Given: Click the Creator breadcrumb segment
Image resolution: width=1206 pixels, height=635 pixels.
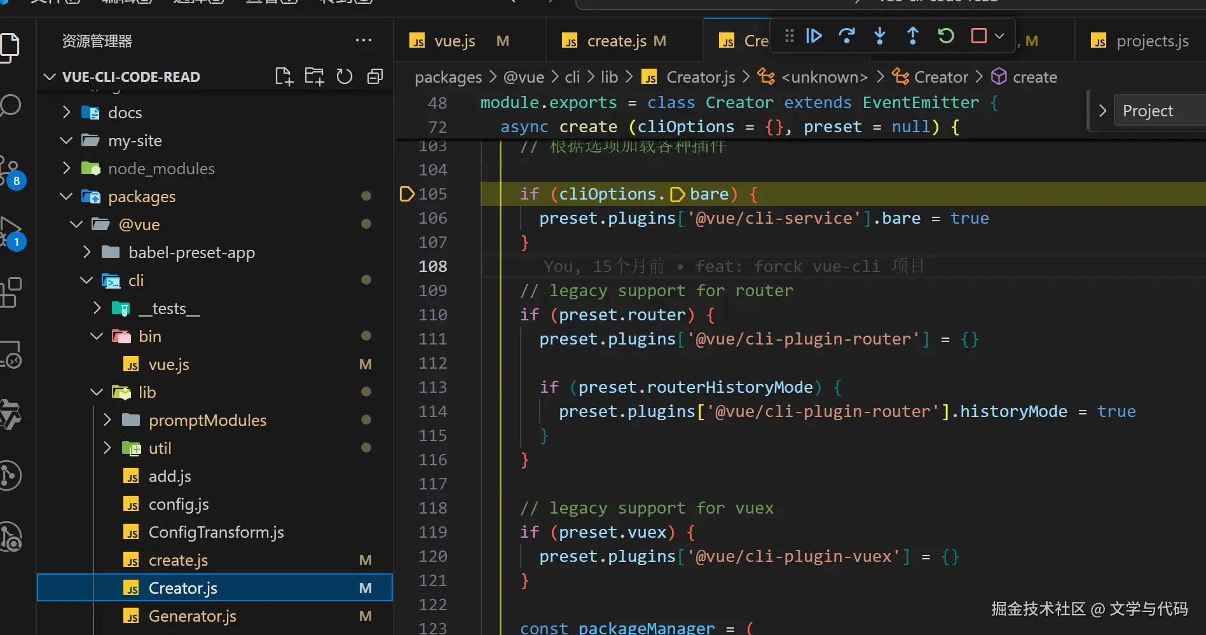Looking at the screenshot, I should [940, 77].
